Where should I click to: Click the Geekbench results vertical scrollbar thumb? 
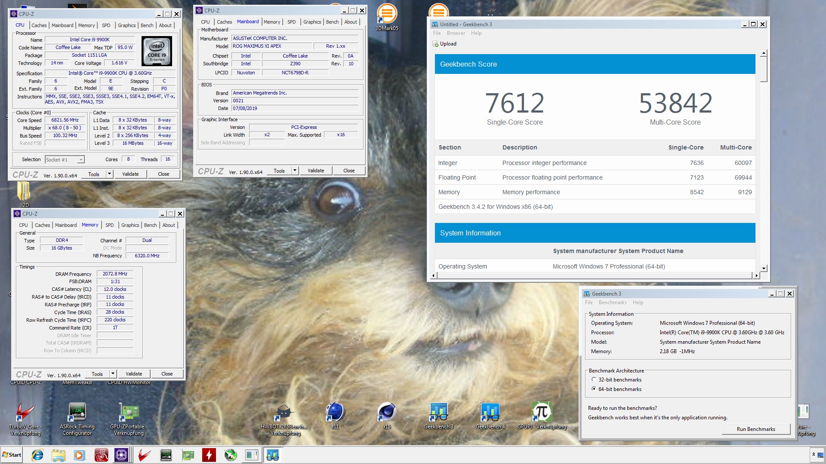[x=764, y=69]
